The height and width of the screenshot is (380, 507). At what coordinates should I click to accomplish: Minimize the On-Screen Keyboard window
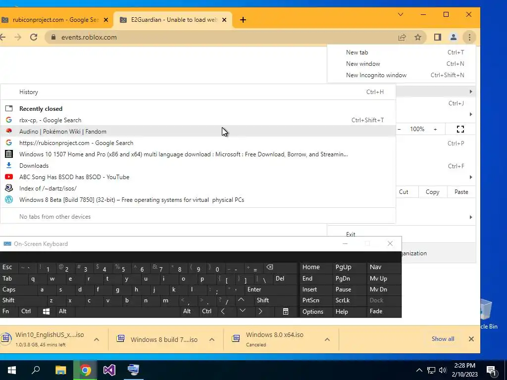pyautogui.click(x=345, y=243)
